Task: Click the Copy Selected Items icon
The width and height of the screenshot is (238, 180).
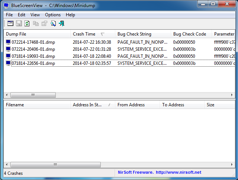Action: 36,23
